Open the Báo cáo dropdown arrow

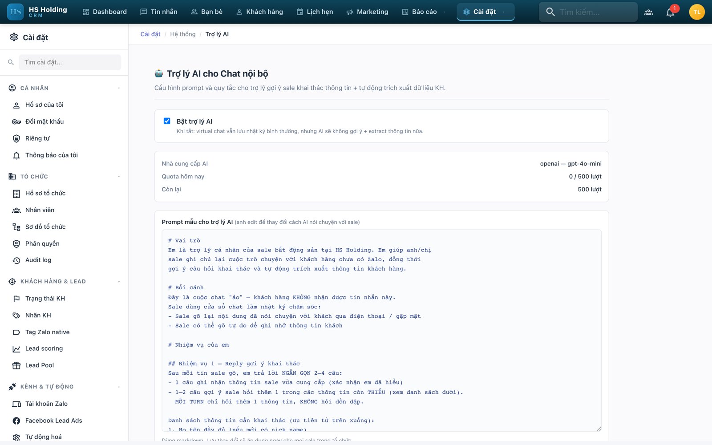(444, 12)
